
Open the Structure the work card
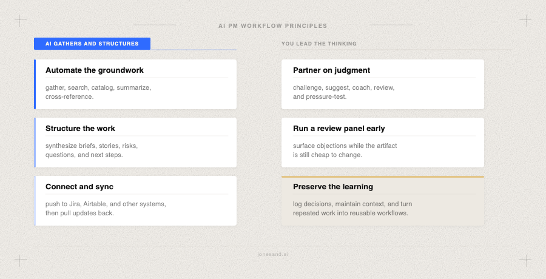(135, 143)
